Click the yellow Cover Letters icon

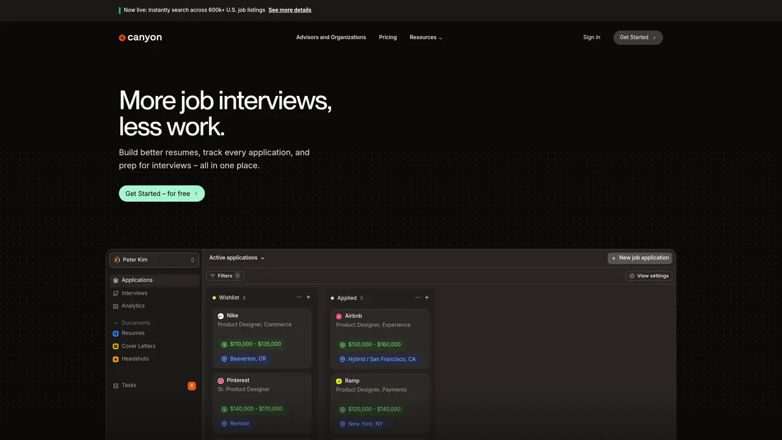click(x=115, y=346)
